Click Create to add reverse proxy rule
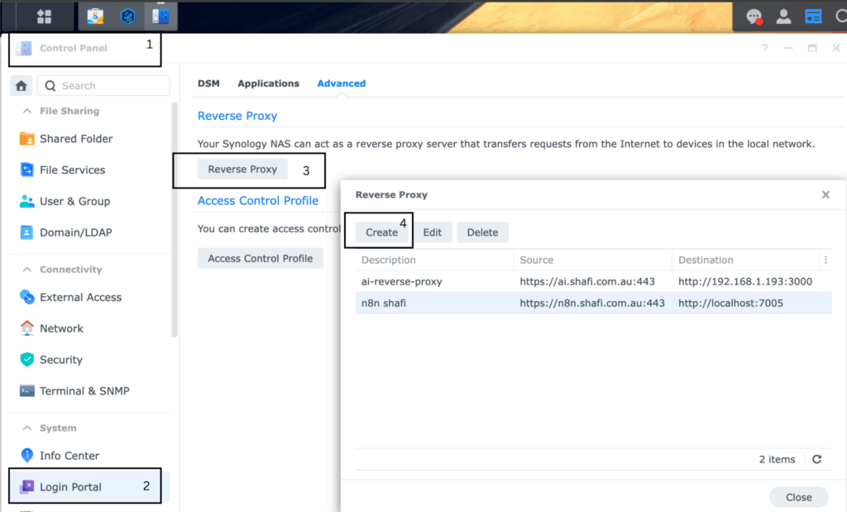This screenshot has width=847, height=512. coord(381,232)
